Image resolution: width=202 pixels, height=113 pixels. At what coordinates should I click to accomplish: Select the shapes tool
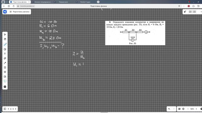(5, 58)
